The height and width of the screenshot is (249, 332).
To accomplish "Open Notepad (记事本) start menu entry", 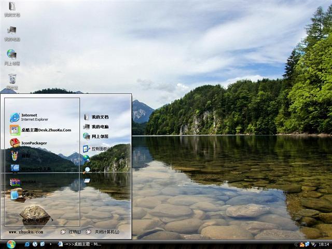I will (x=22, y=195).
